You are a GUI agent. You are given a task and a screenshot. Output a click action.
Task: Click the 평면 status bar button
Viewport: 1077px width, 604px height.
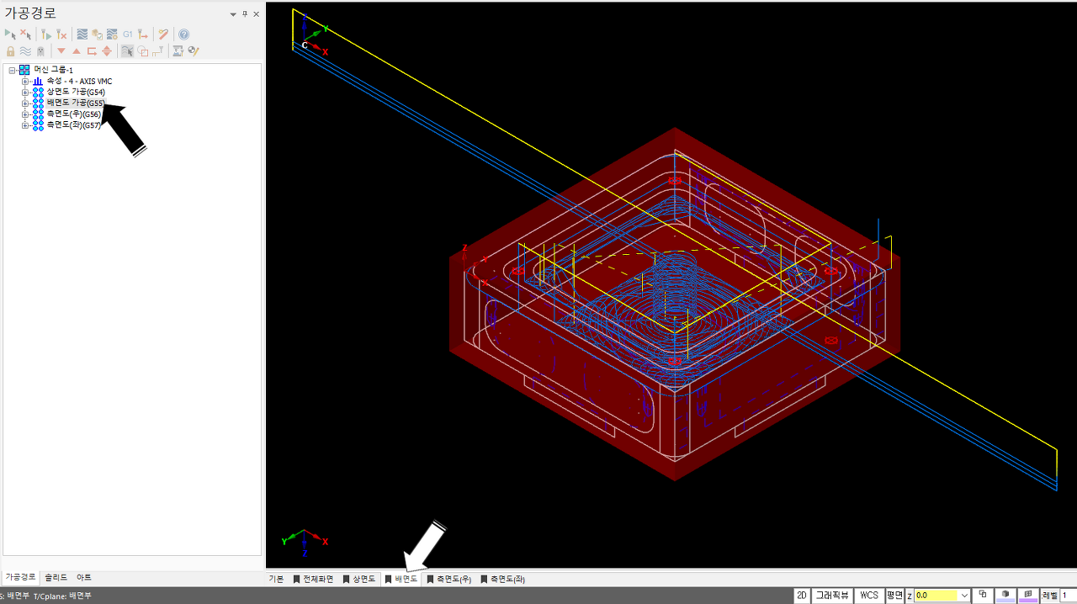(894, 595)
